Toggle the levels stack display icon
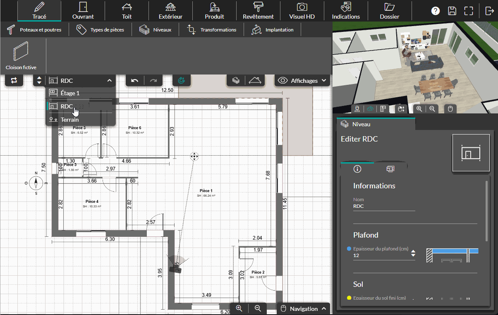Screen dimensions: 498x315 click(236, 80)
